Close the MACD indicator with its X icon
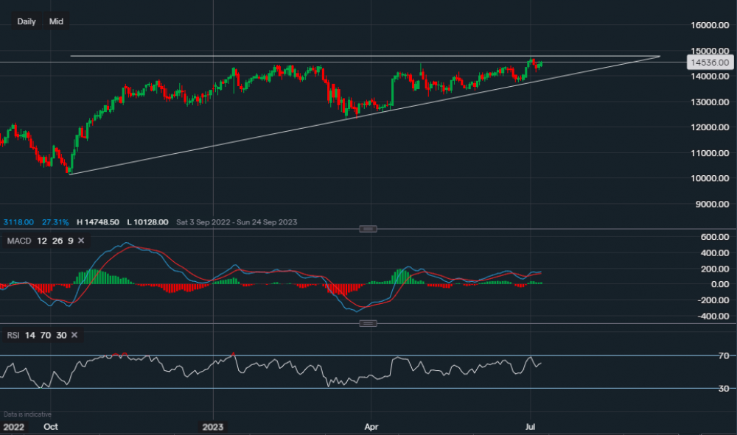737x435 pixels. pos(80,240)
